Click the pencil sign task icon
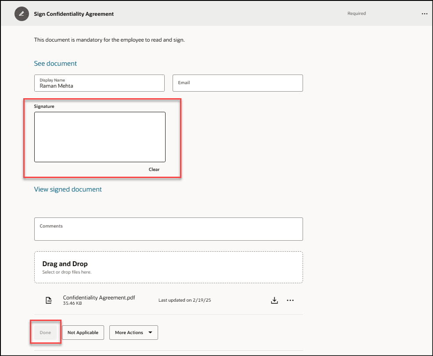This screenshot has width=433, height=356. click(22, 14)
